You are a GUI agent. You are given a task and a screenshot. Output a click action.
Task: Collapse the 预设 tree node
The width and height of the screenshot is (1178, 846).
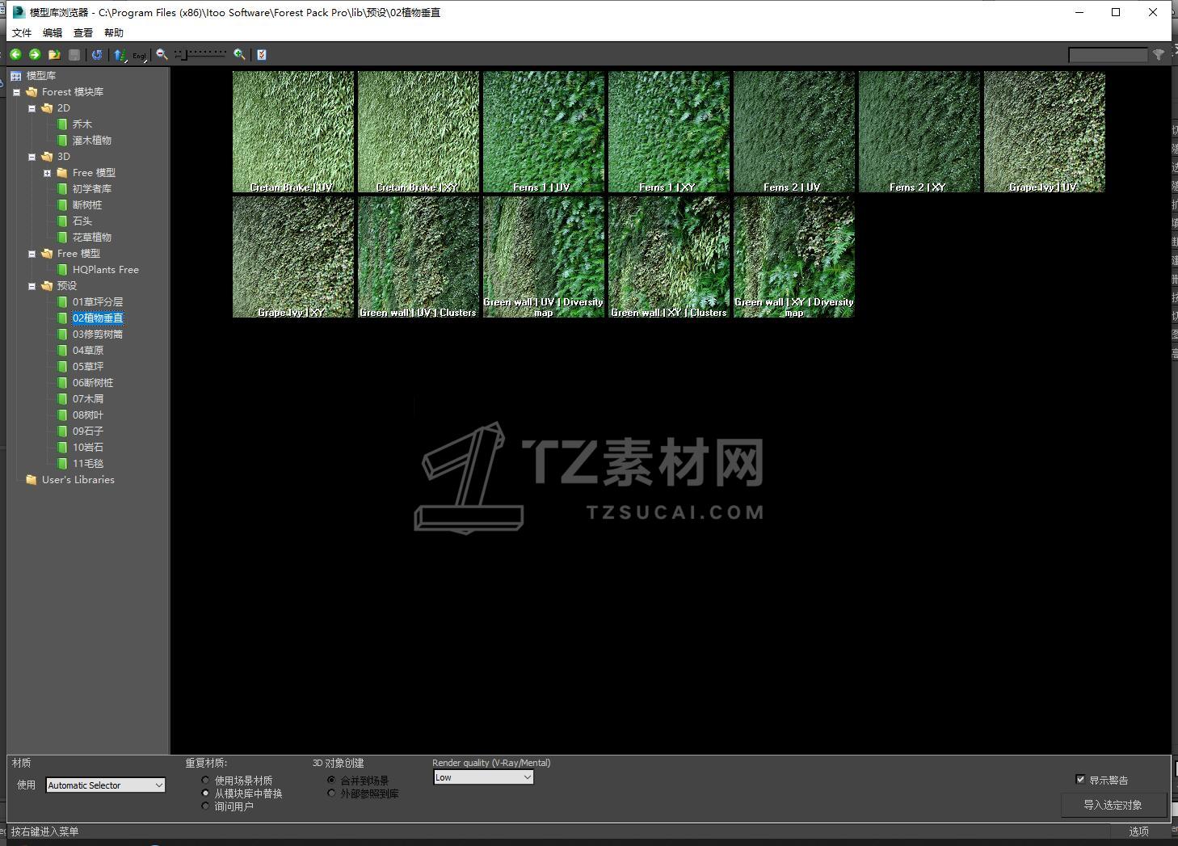coord(32,286)
